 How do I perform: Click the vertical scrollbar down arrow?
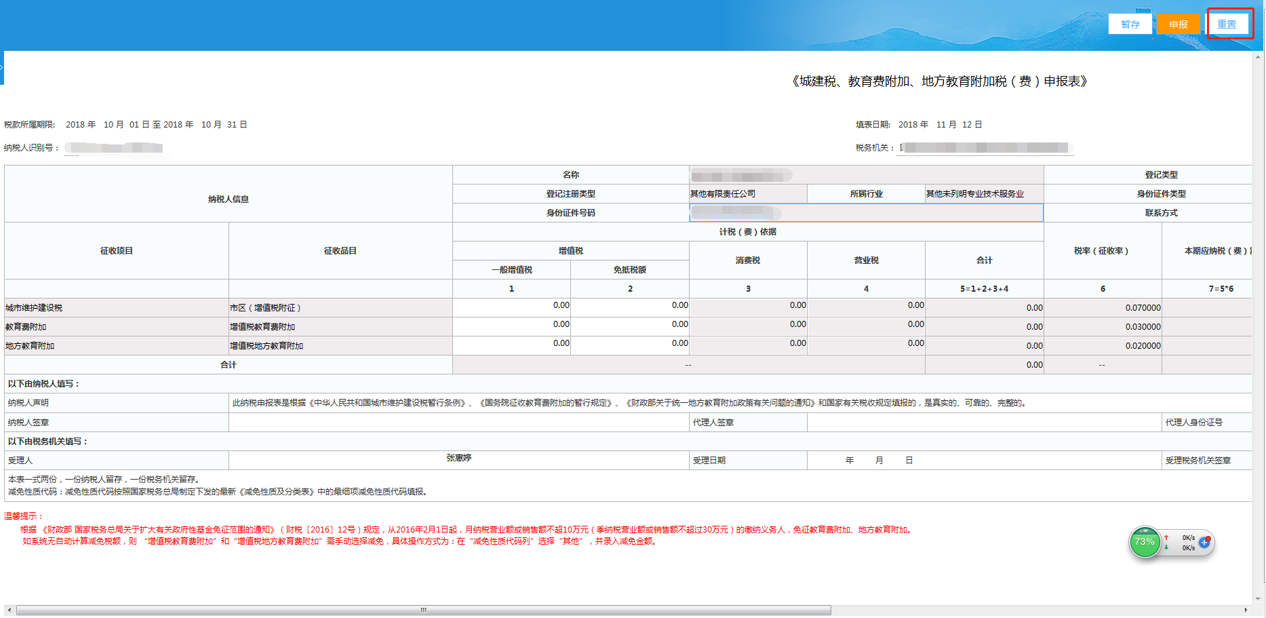tap(1259, 599)
